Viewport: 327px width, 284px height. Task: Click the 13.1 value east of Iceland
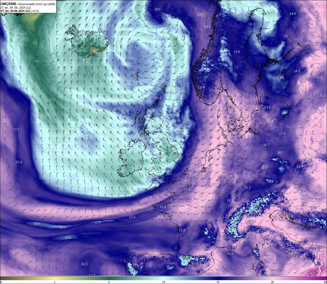133,47
